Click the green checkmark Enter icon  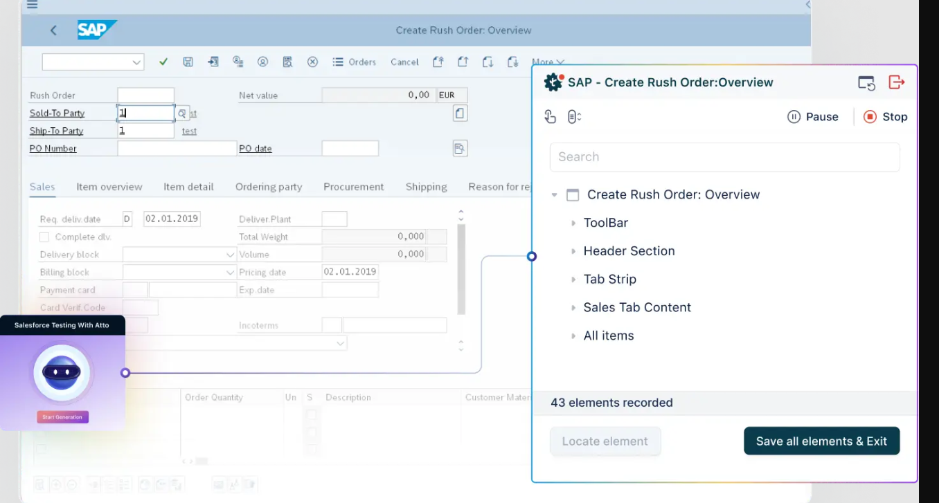pyautogui.click(x=163, y=62)
